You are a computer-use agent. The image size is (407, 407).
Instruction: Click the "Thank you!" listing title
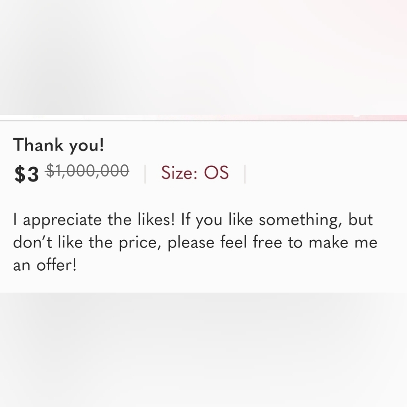coord(58,145)
